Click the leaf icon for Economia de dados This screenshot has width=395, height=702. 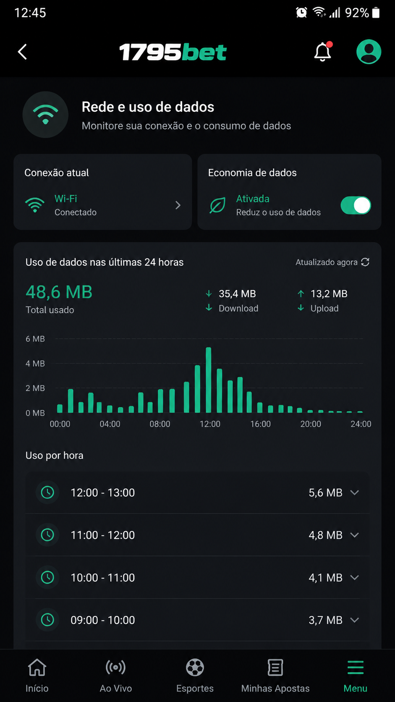tap(217, 205)
